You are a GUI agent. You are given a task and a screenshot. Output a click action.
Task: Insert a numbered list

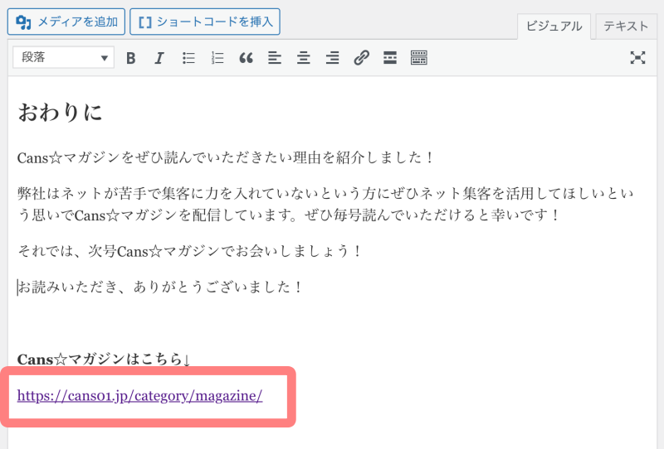pyautogui.click(x=217, y=58)
